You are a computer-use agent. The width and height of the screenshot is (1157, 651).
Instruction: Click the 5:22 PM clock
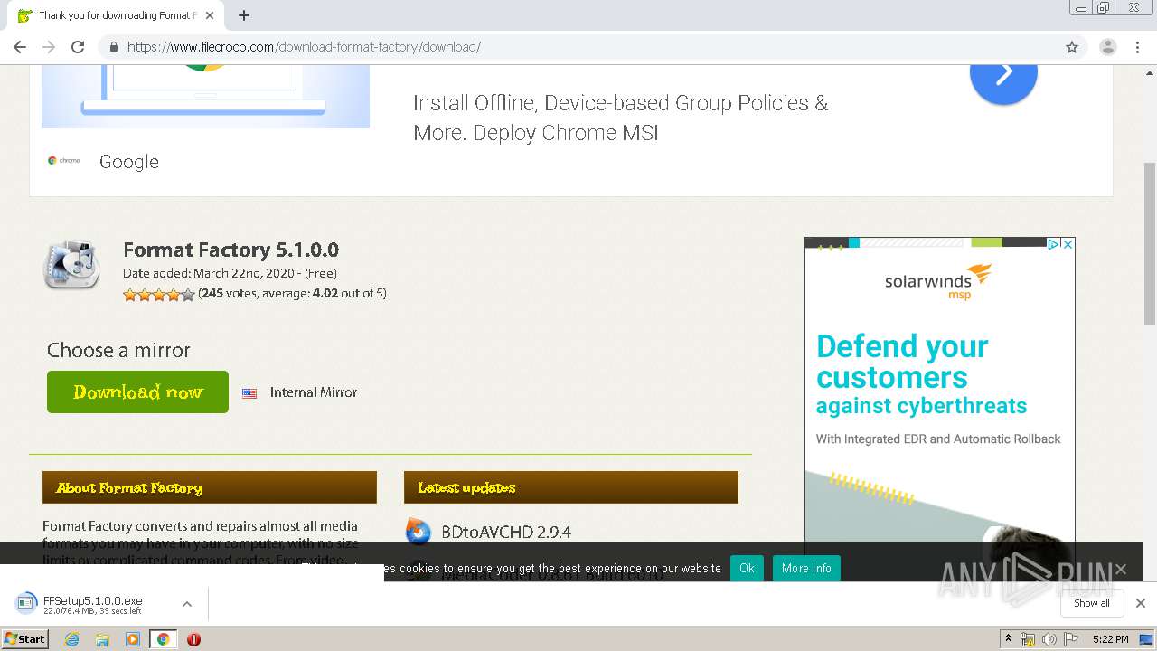point(1110,639)
